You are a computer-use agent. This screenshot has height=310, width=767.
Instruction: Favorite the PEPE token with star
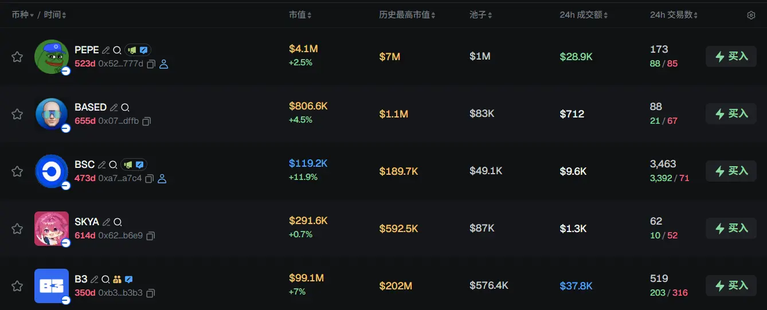tap(17, 57)
